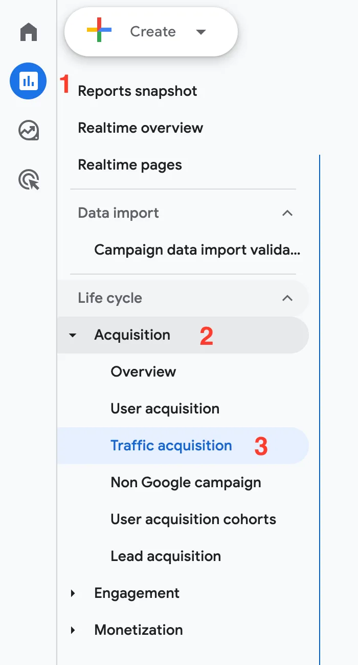Click the colorful plus Create icon
Screen dimensions: 358x665
[99, 31]
